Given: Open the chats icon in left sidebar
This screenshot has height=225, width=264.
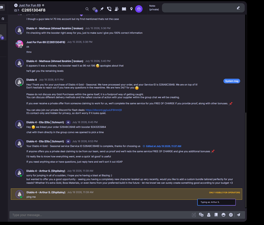Looking at the screenshot, I should 2,7.
